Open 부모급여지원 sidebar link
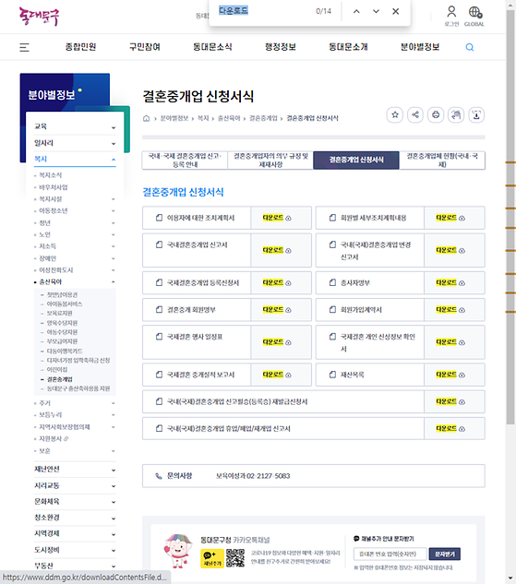Screen dimensions: 516x584 click(62, 341)
